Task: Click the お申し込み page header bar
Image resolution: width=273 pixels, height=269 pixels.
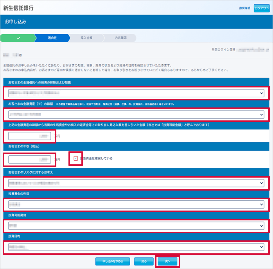Action: [x=136, y=22]
